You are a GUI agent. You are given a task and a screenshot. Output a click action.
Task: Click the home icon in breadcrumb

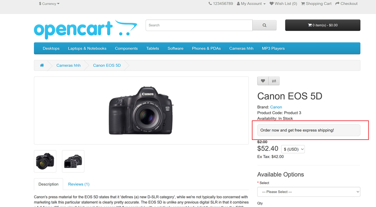(42, 65)
